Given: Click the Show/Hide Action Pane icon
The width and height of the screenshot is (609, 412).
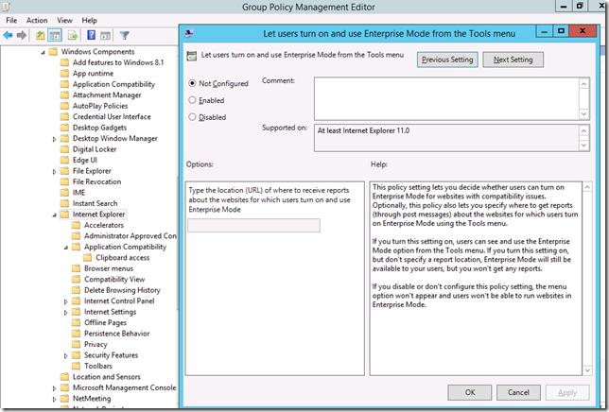Looking at the screenshot, I should click(x=105, y=36).
